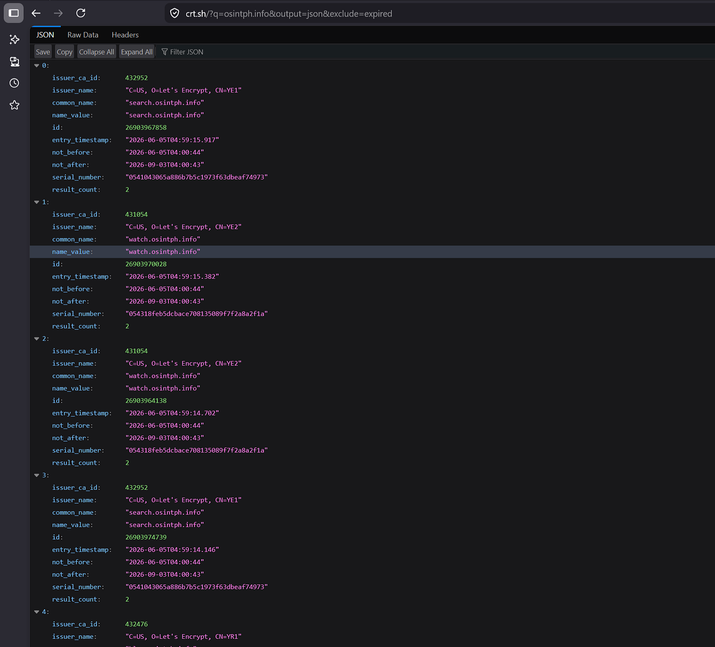Reload the crt.sh page
Screen dimensions: 715x647
(81, 13)
